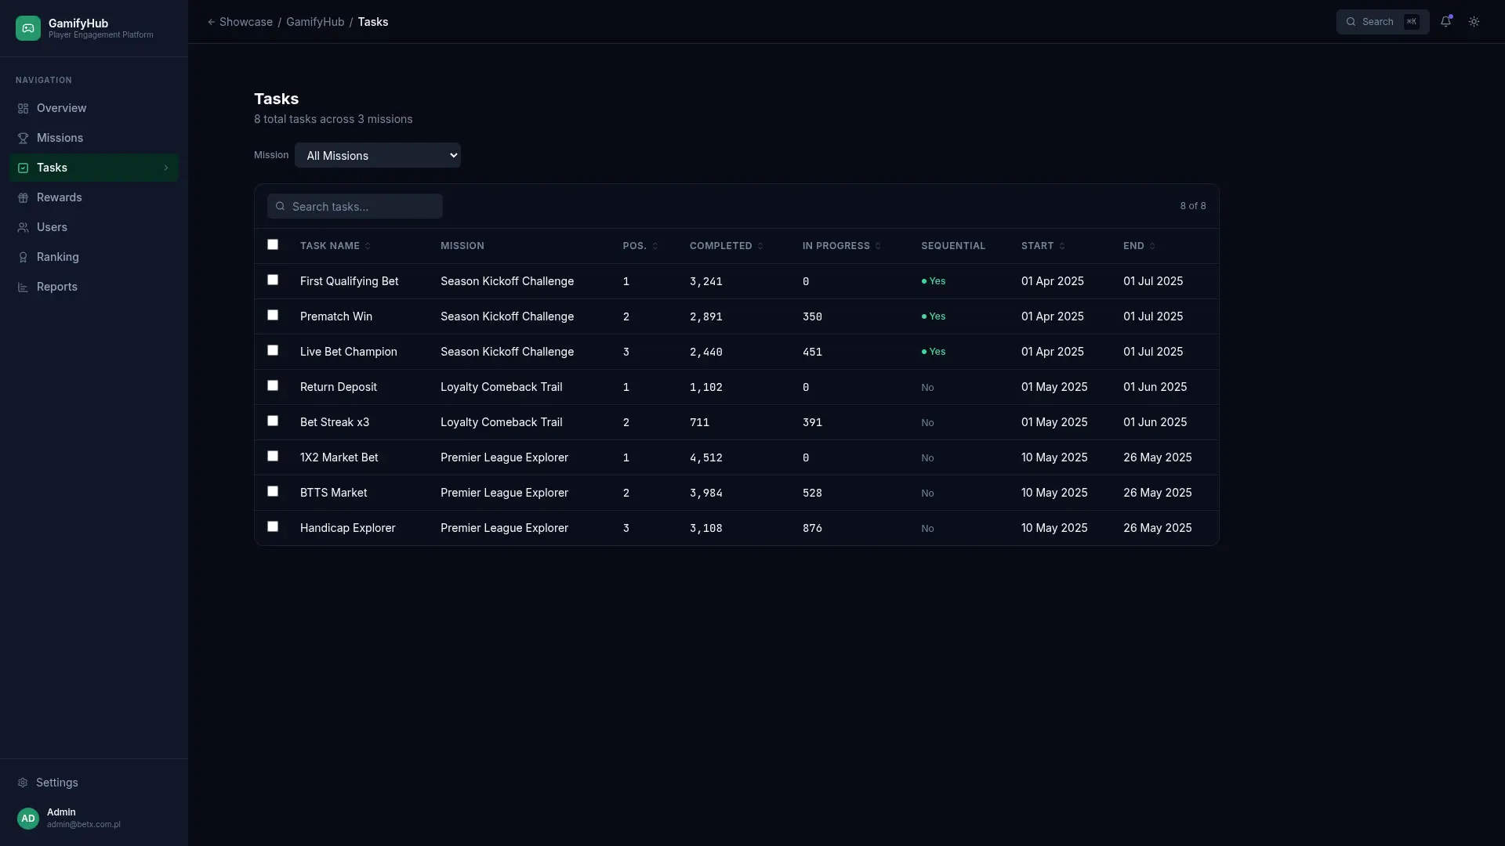Focus the Search tasks input field
1505x846 pixels.
[355, 206]
